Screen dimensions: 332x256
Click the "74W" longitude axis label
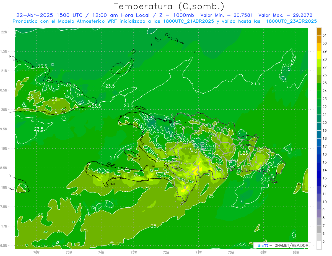101,252
